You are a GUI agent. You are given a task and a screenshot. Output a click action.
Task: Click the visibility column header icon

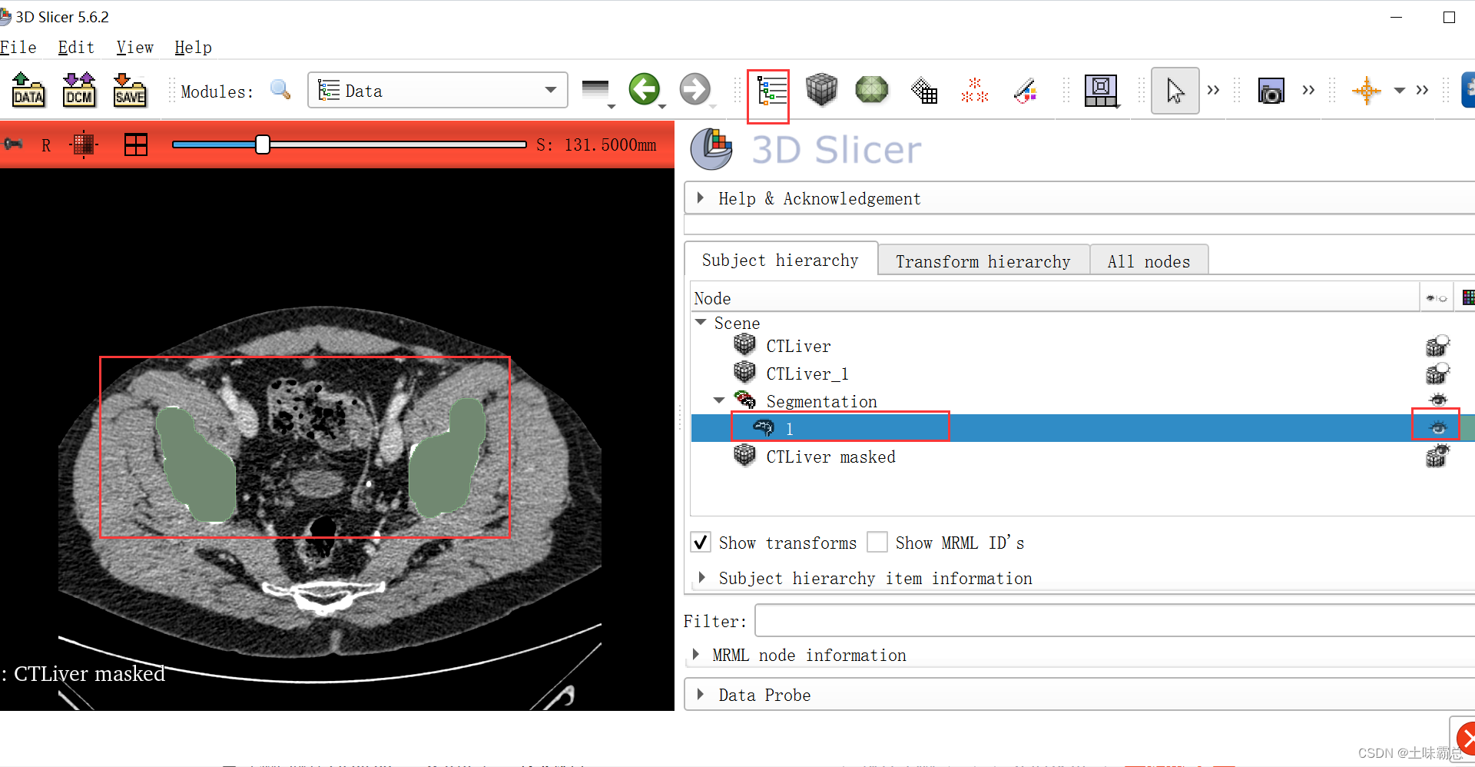coord(1437,298)
